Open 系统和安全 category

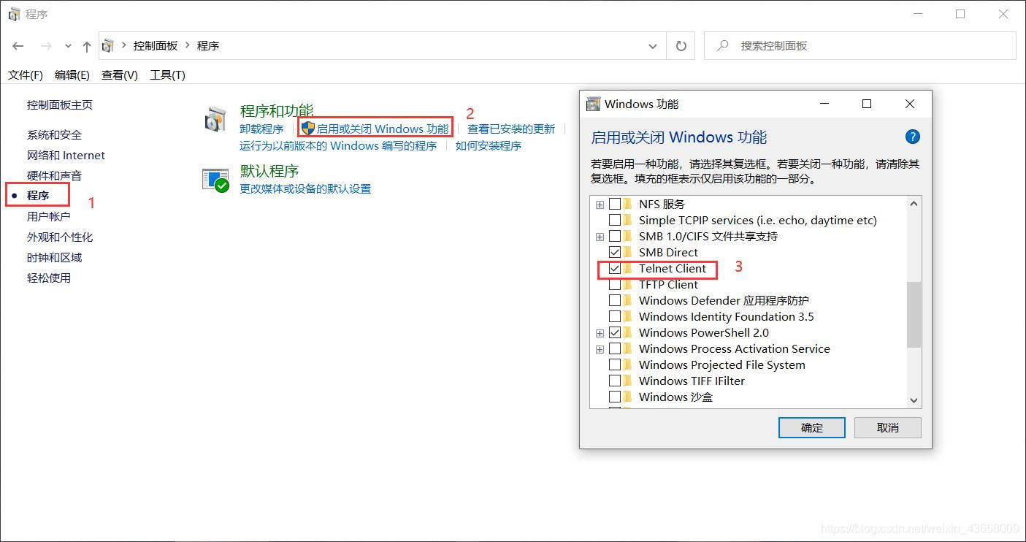(54, 135)
